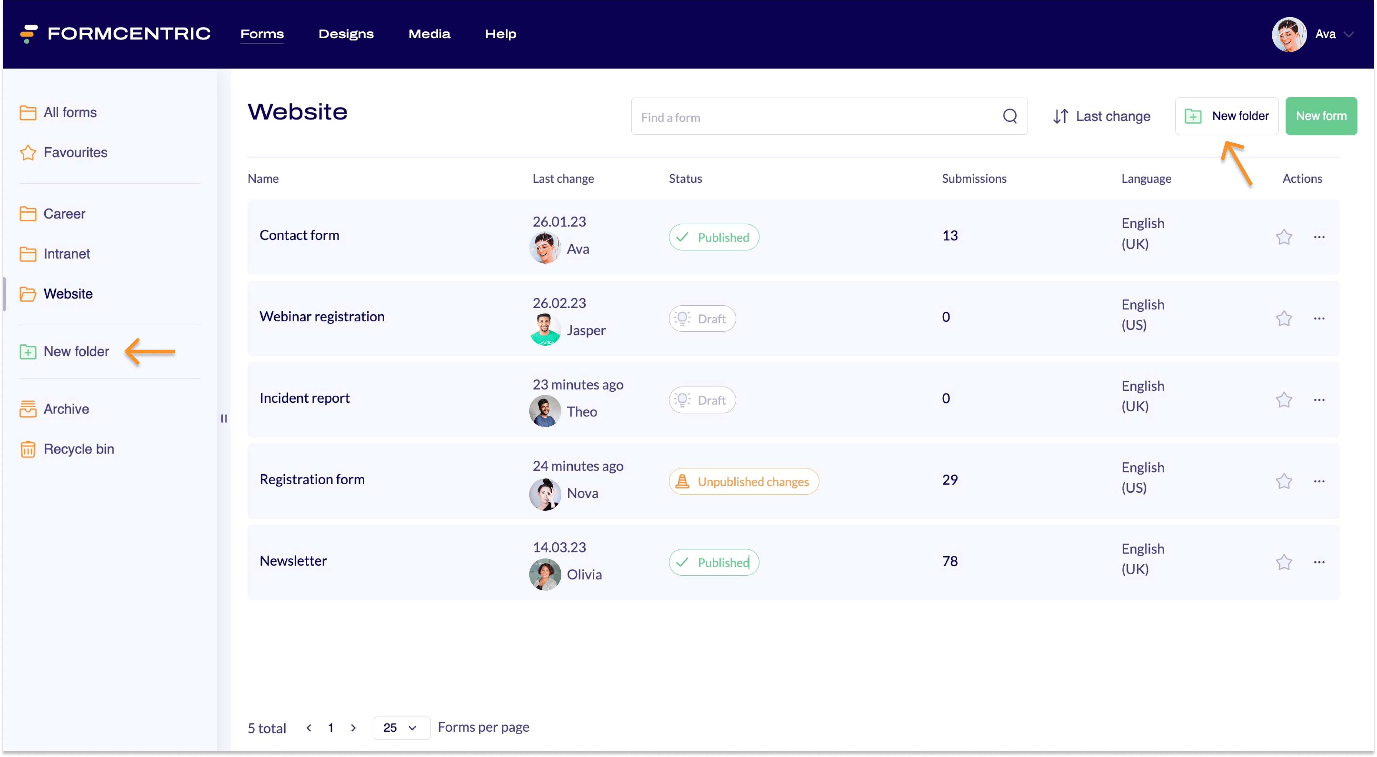Click the sort arrows next to Last change
The height and width of the screenshot is (757, 1377).
pyautogui.click(x=1061, y=116)
